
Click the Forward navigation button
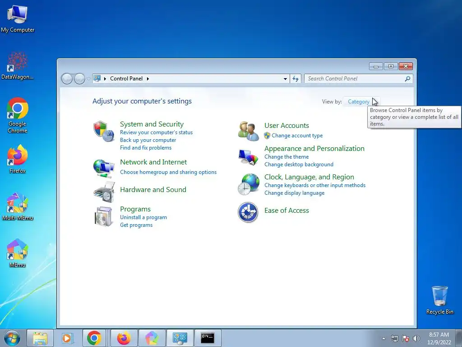(79, 79)
